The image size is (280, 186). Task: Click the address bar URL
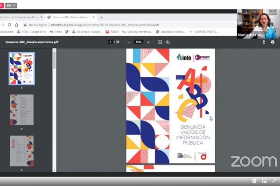click(x=105, y=25)
